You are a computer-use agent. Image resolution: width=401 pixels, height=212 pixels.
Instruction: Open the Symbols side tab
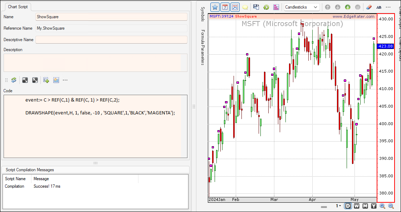pos(202,14)
